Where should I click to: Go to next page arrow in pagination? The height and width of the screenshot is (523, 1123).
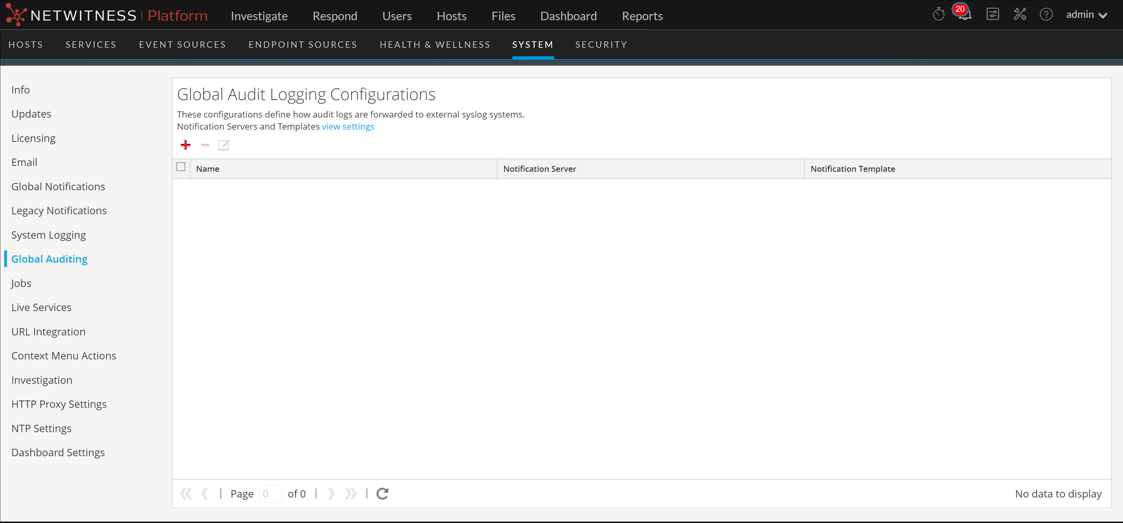[331, 493]
